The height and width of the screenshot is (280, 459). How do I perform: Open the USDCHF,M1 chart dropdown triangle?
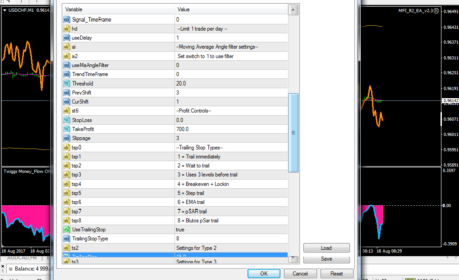point(5,10)
